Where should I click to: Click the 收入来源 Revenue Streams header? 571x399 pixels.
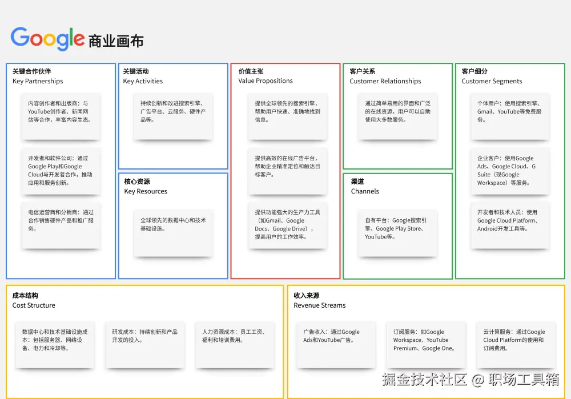coord(321,301)
